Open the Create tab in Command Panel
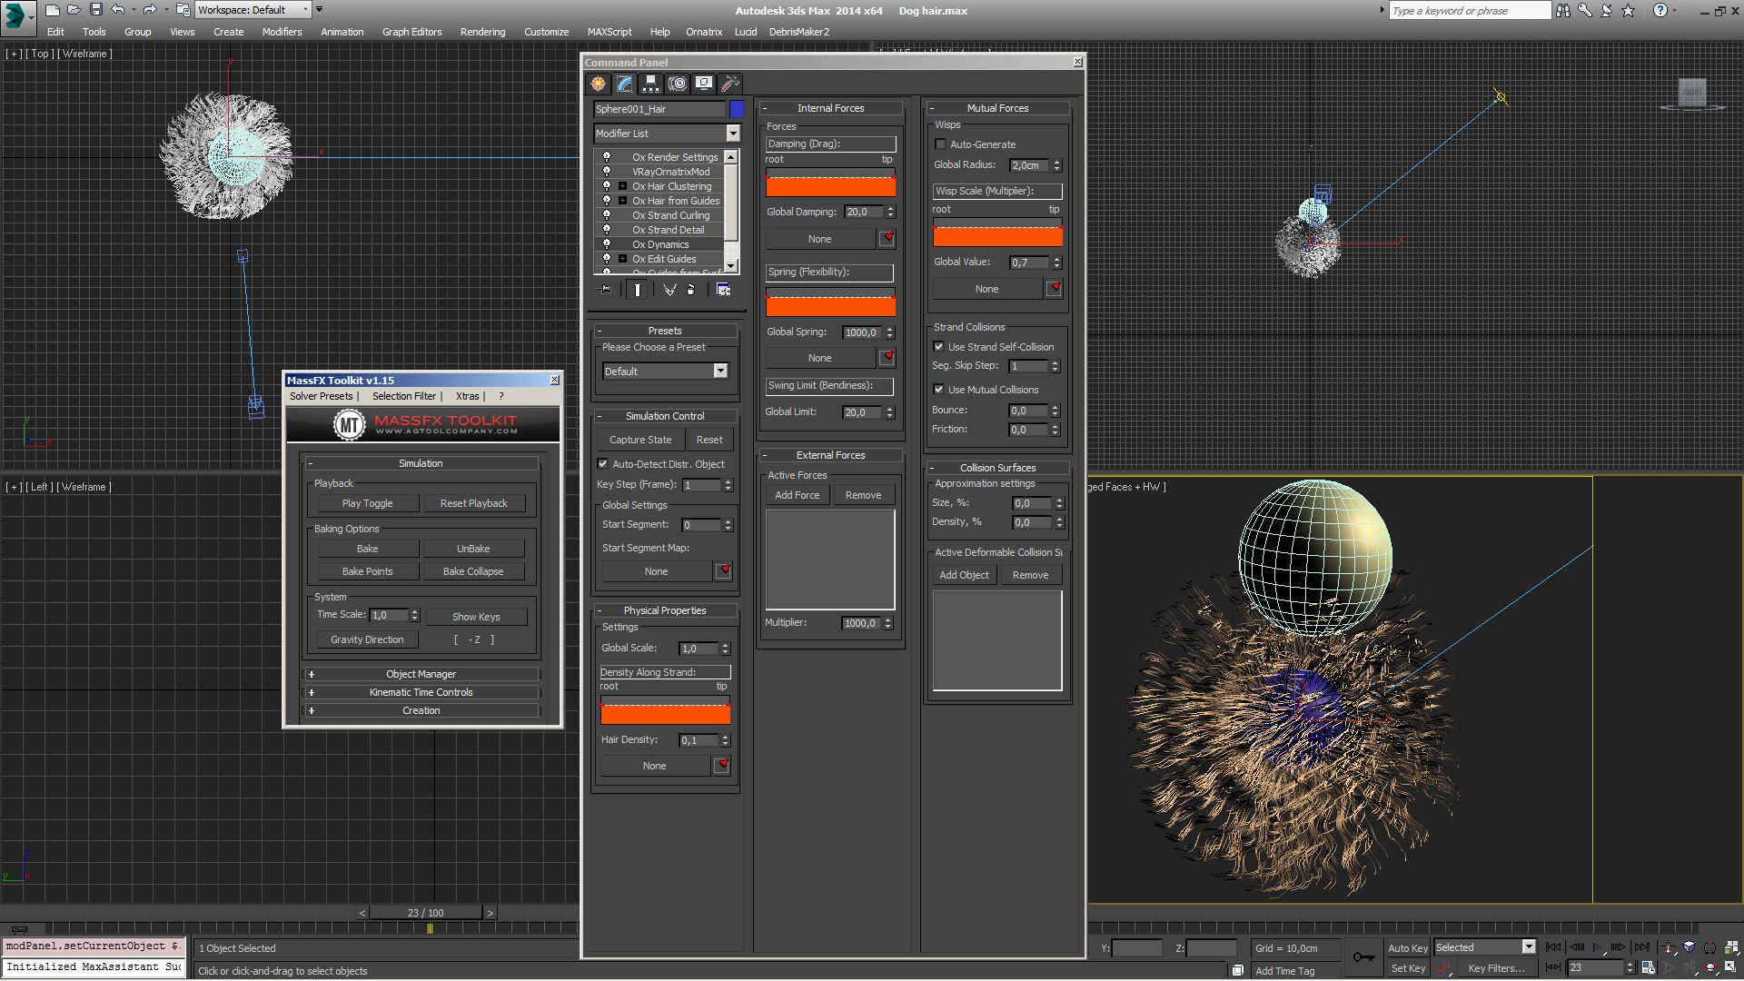The image size is (1744, 981). (599, 84)
